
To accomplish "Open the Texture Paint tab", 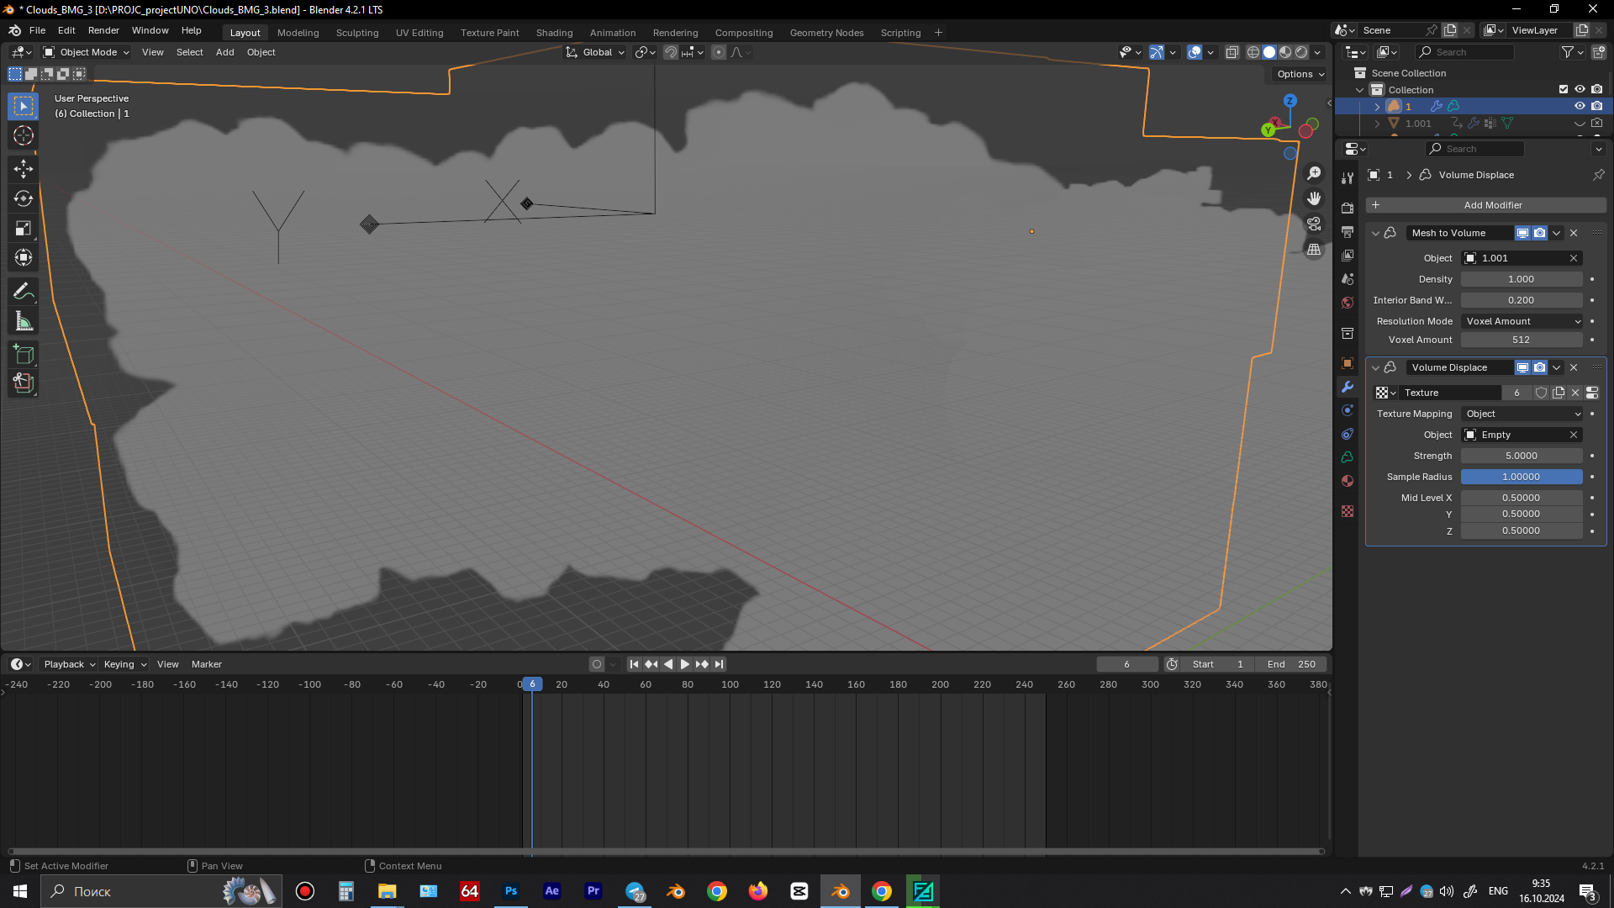I will (x=490, y=31).
